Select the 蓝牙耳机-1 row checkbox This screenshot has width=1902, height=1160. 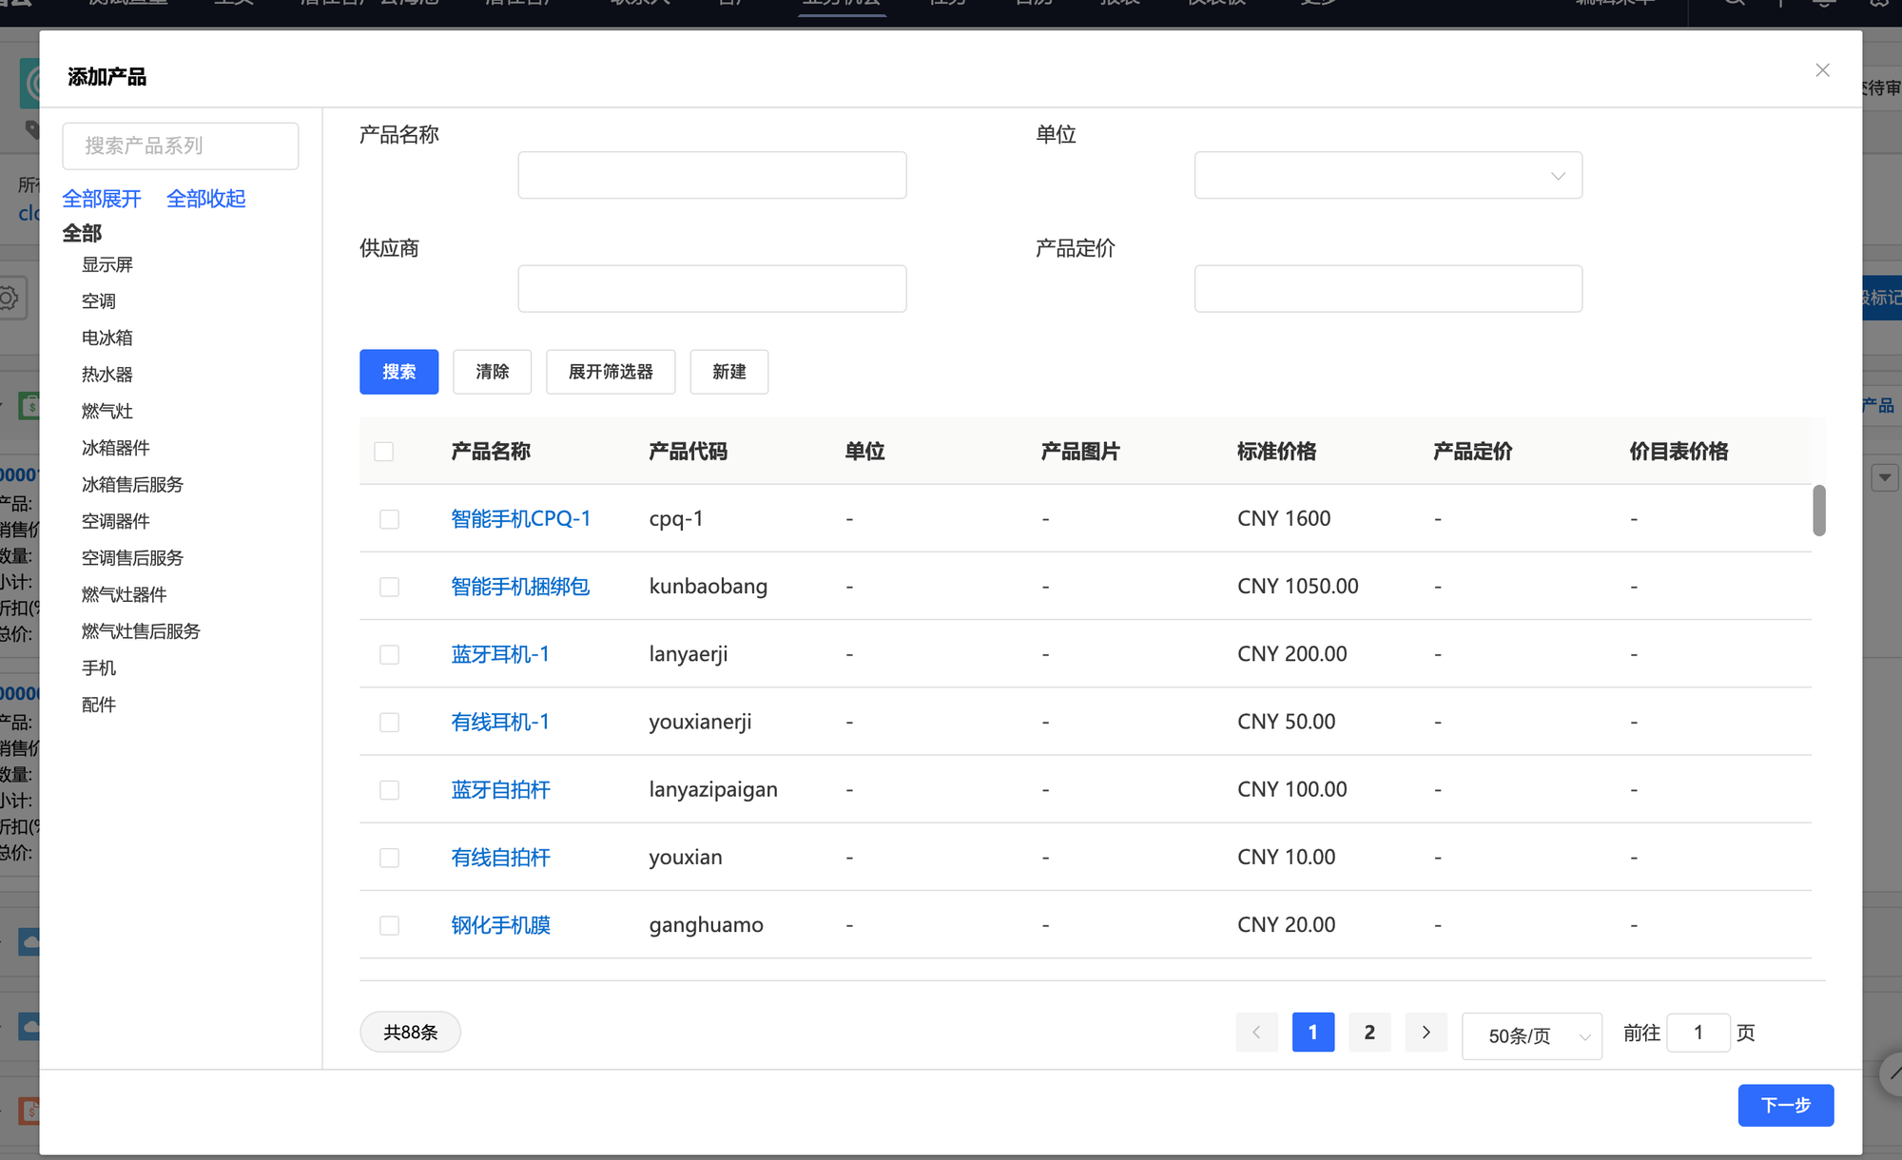[389, 655]
